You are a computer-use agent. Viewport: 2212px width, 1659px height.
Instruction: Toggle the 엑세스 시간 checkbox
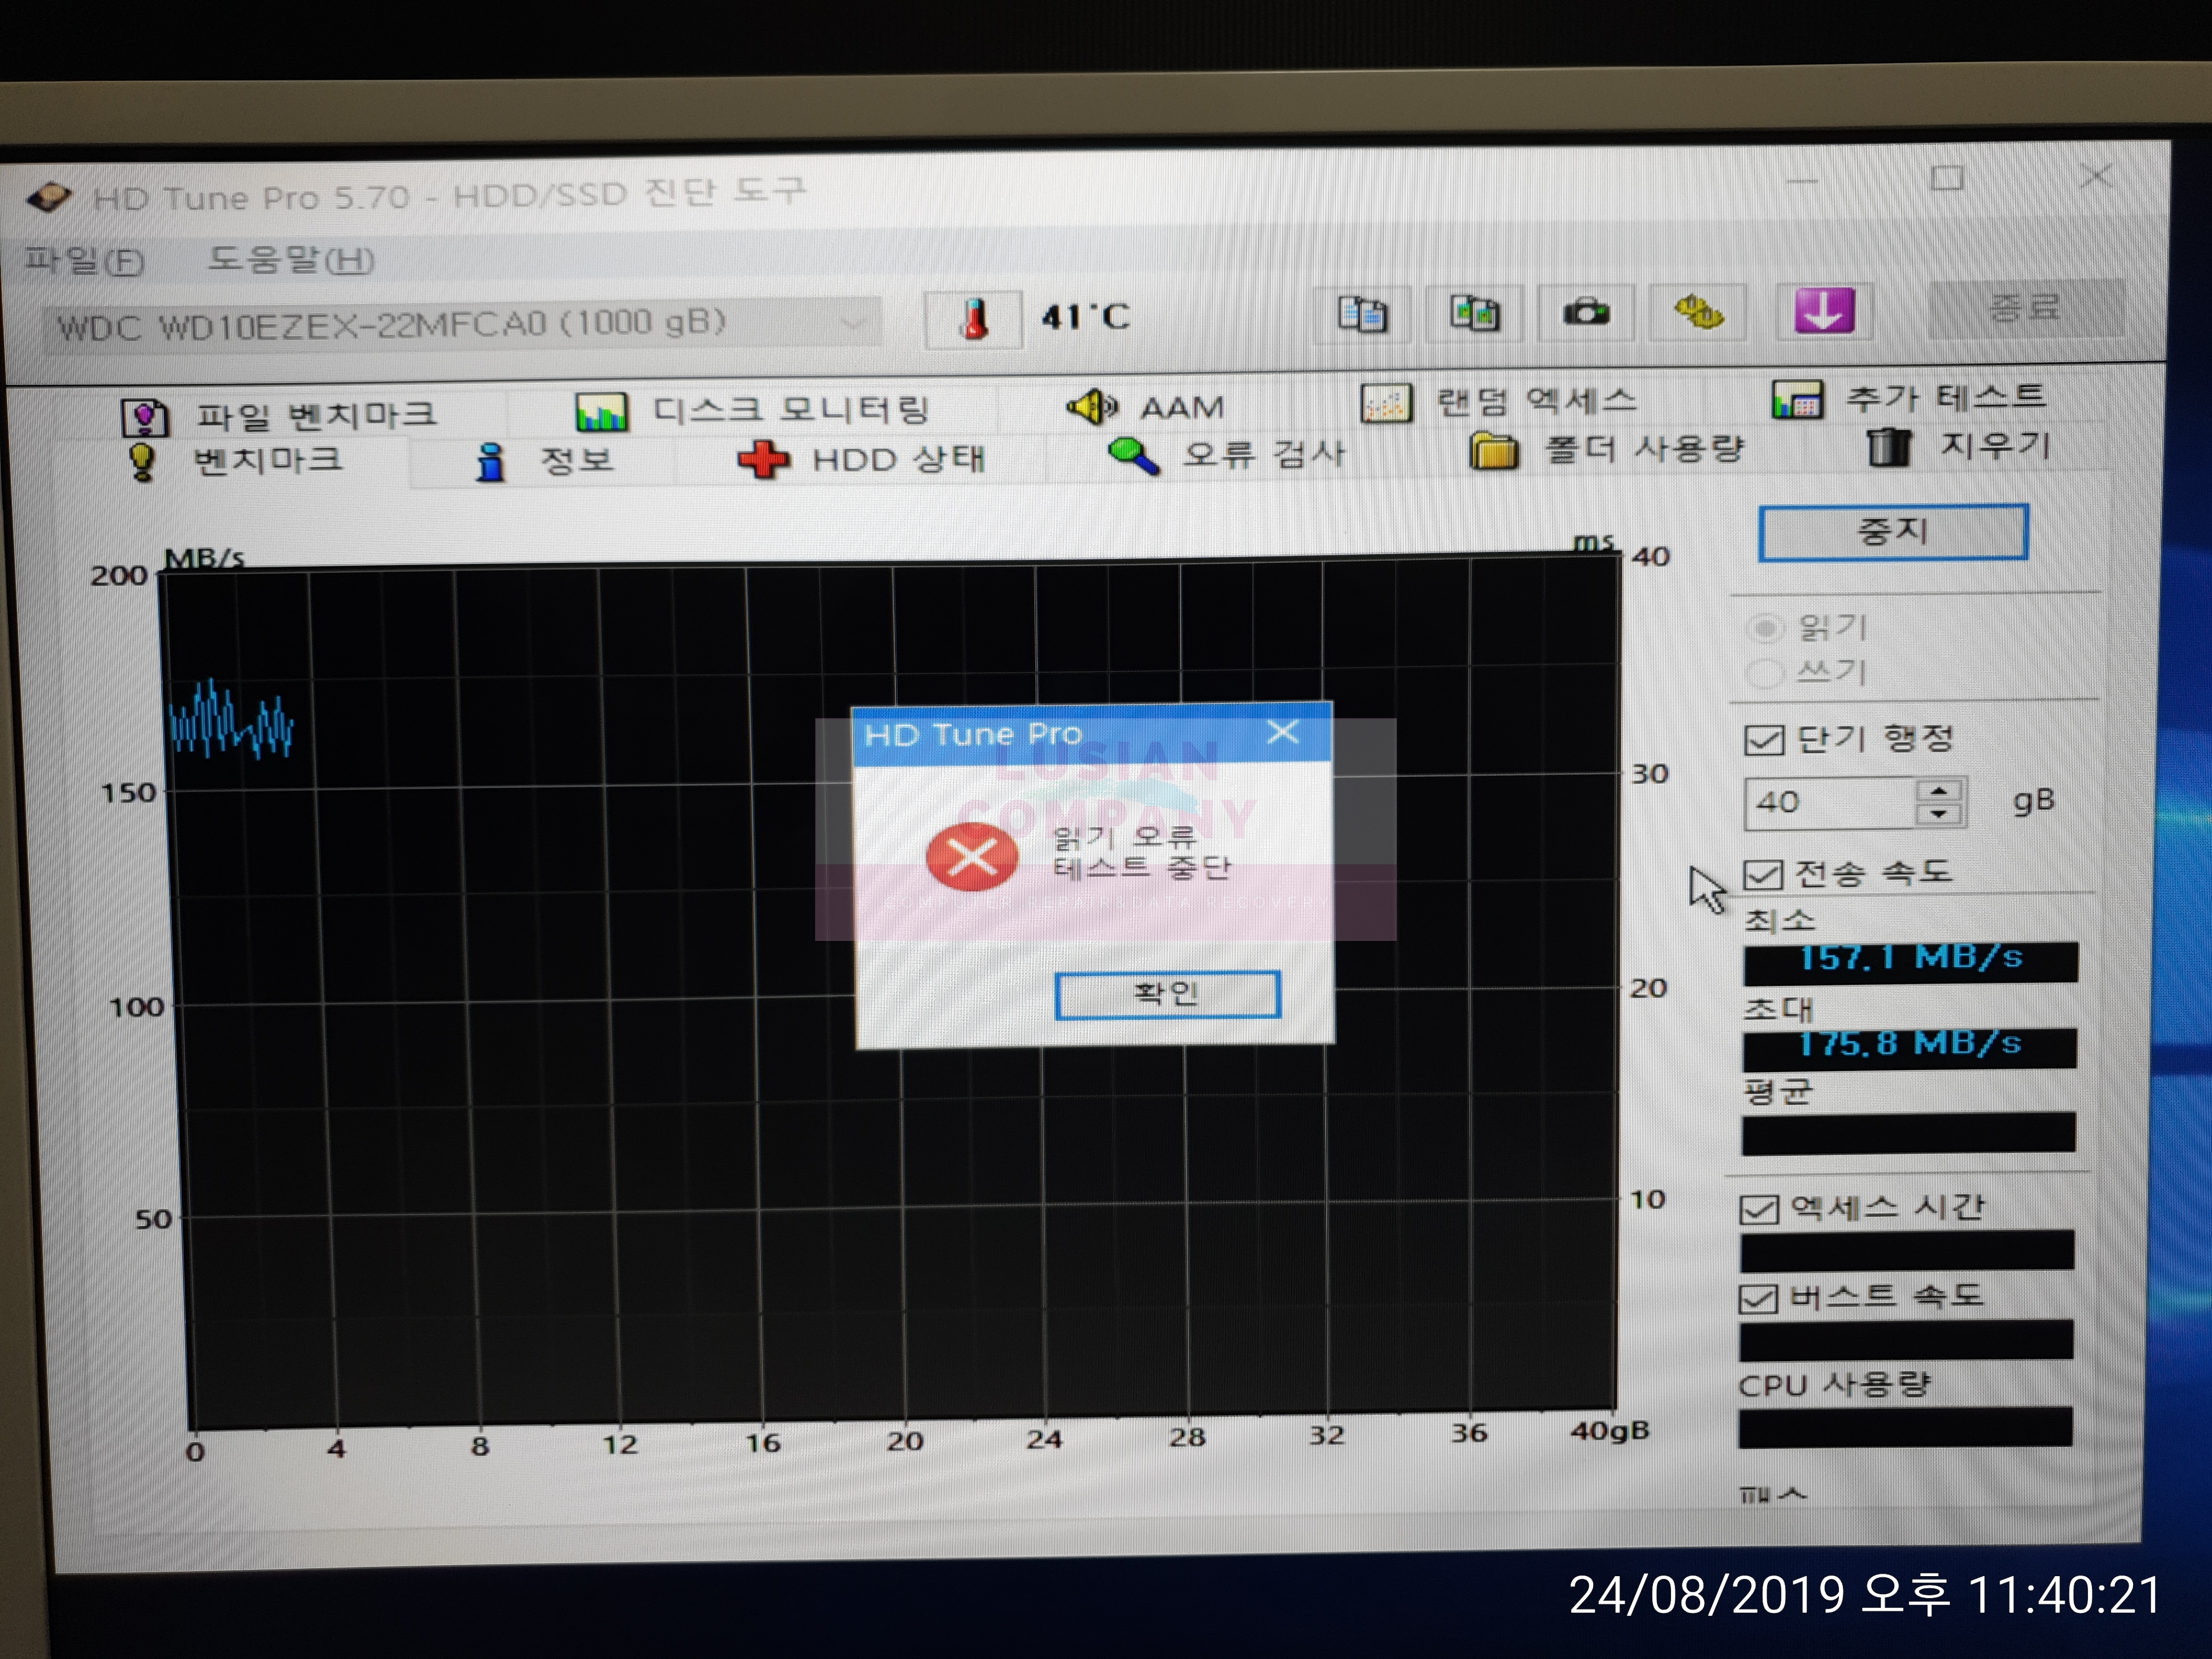point(1759,1209)
